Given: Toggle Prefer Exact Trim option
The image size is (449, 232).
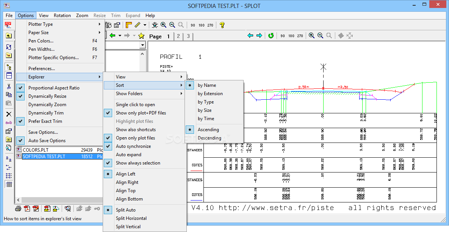Looking at the screenshot, I should 59,121.
